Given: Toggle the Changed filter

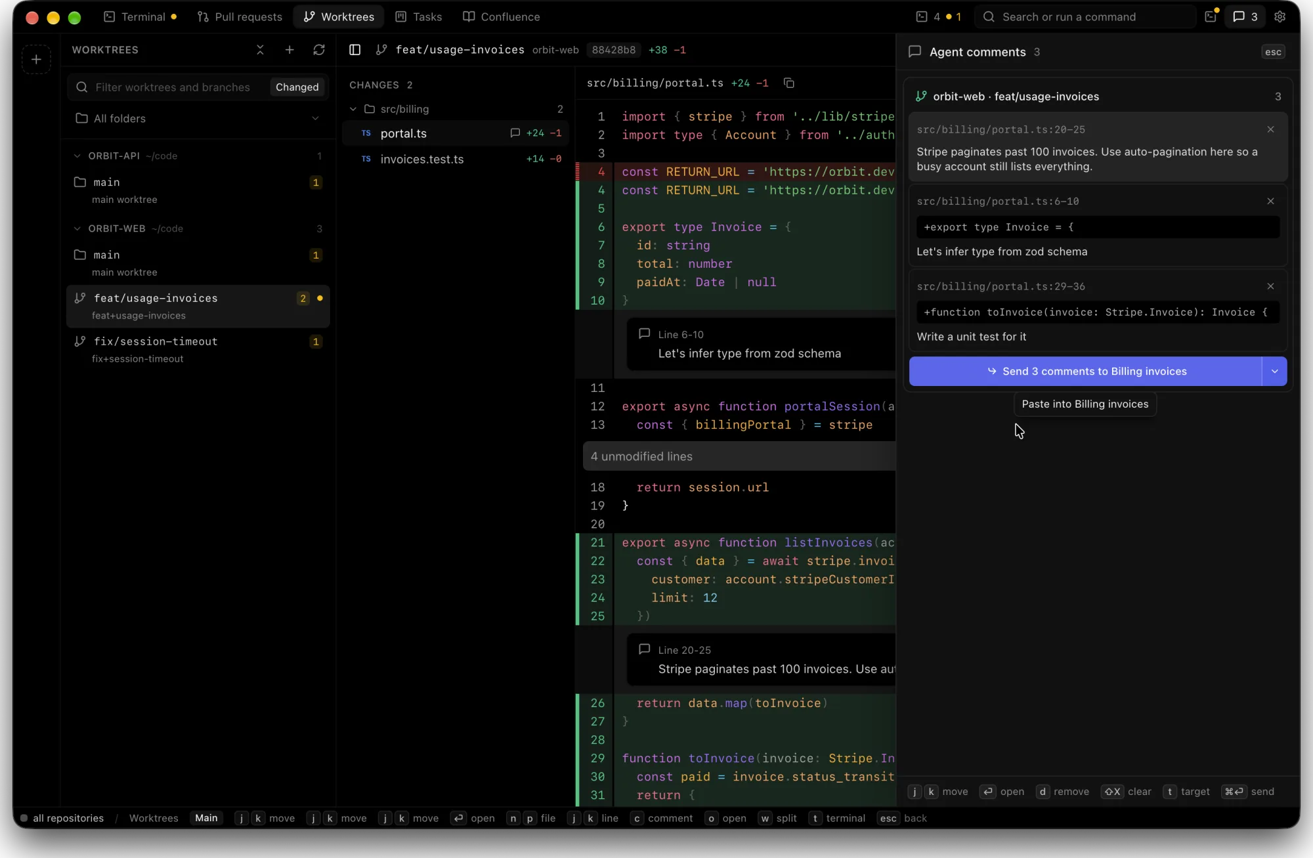Looking at the screenshot, I should tap(297, 87).
